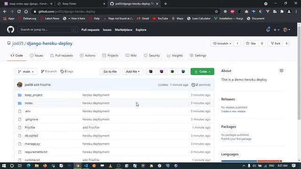Open the .gitignore file
The image size is (301, 169).
pyautogui.click(x=32, y=119)
